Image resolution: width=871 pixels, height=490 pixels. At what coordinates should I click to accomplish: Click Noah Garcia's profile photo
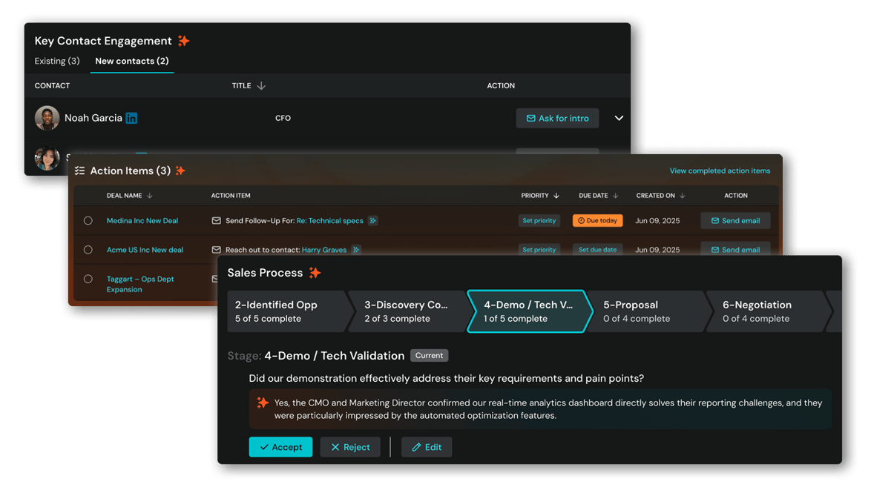pos(47,118)
